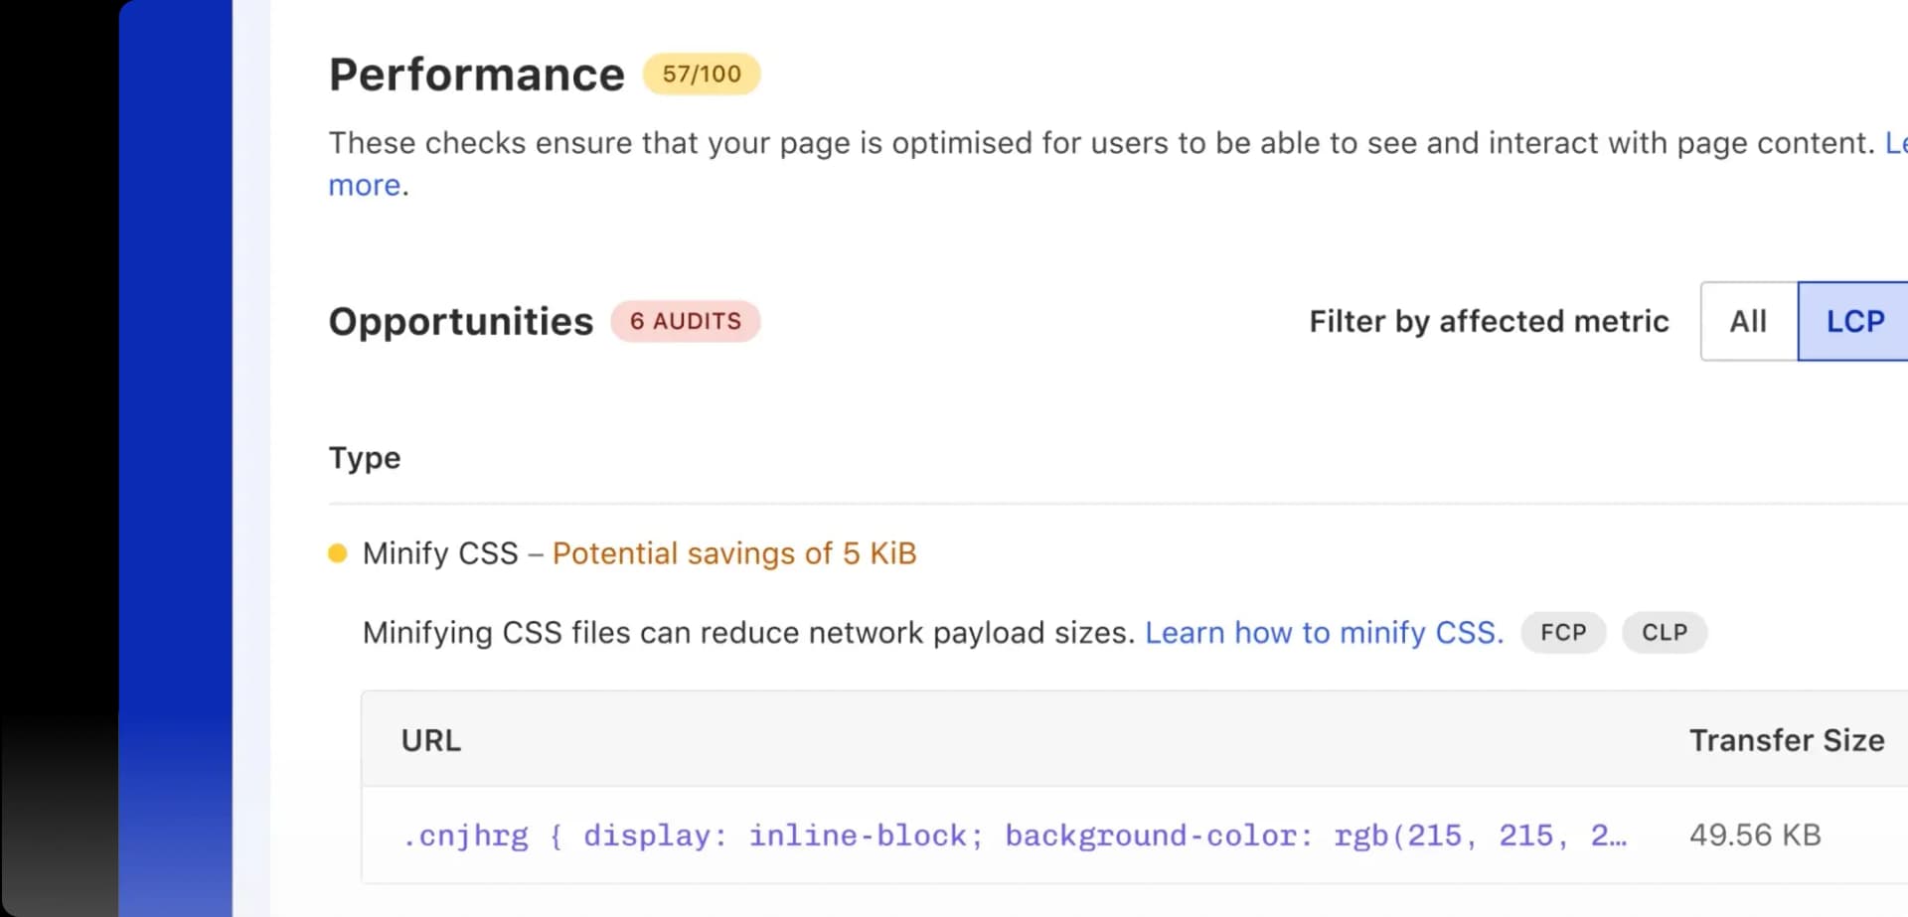Screen dimensions: 1908x917
Task: Open the .cnjhrg CSS snippet URL
Action: 1014,836
